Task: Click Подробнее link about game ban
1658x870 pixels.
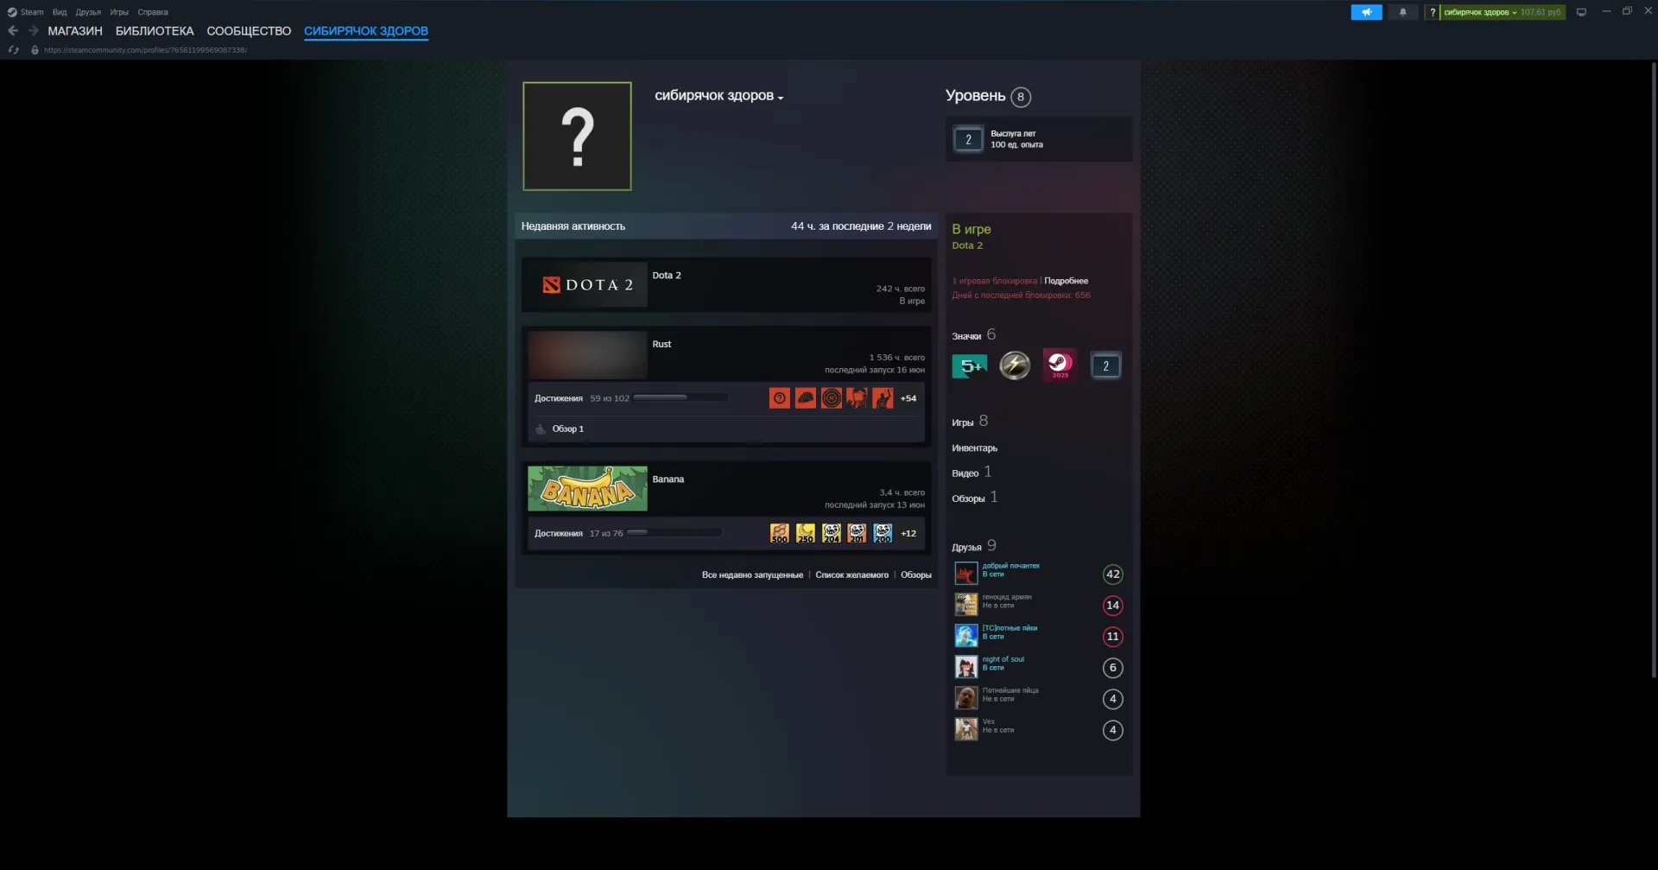Action: pos(1066,281)
